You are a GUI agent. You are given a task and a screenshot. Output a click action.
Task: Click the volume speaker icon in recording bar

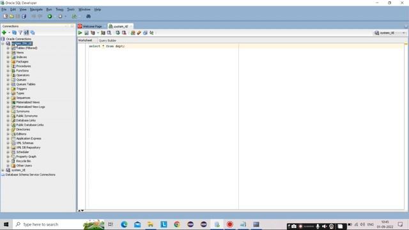click(324, 226)
